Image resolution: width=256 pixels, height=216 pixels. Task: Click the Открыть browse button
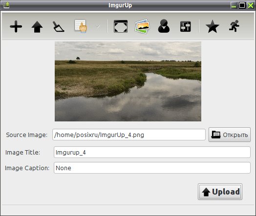pyautogui.click(x=230, y=135)
